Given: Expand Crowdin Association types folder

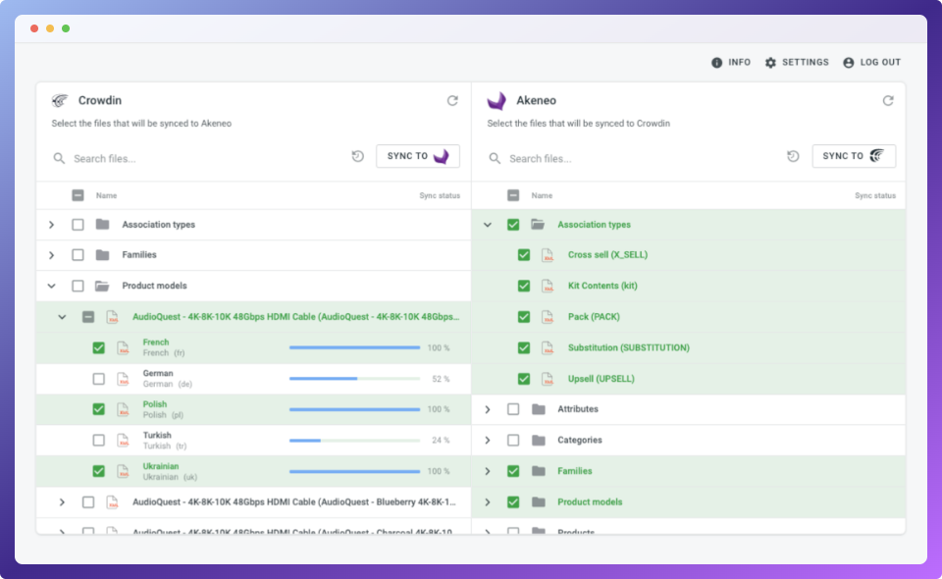Looking at the screenshot, I should click(52, 225).
